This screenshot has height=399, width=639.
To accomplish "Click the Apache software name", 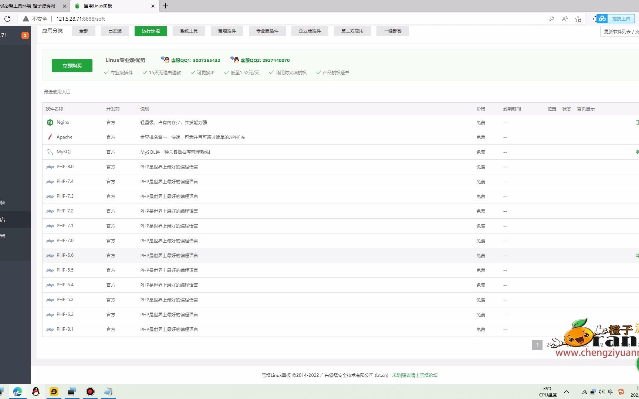I will (64, 137).
